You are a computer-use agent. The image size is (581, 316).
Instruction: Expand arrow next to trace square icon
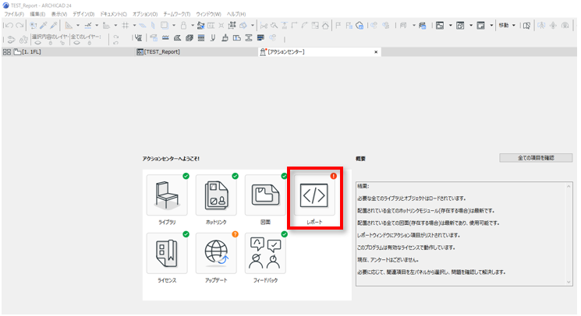[174, 26]
